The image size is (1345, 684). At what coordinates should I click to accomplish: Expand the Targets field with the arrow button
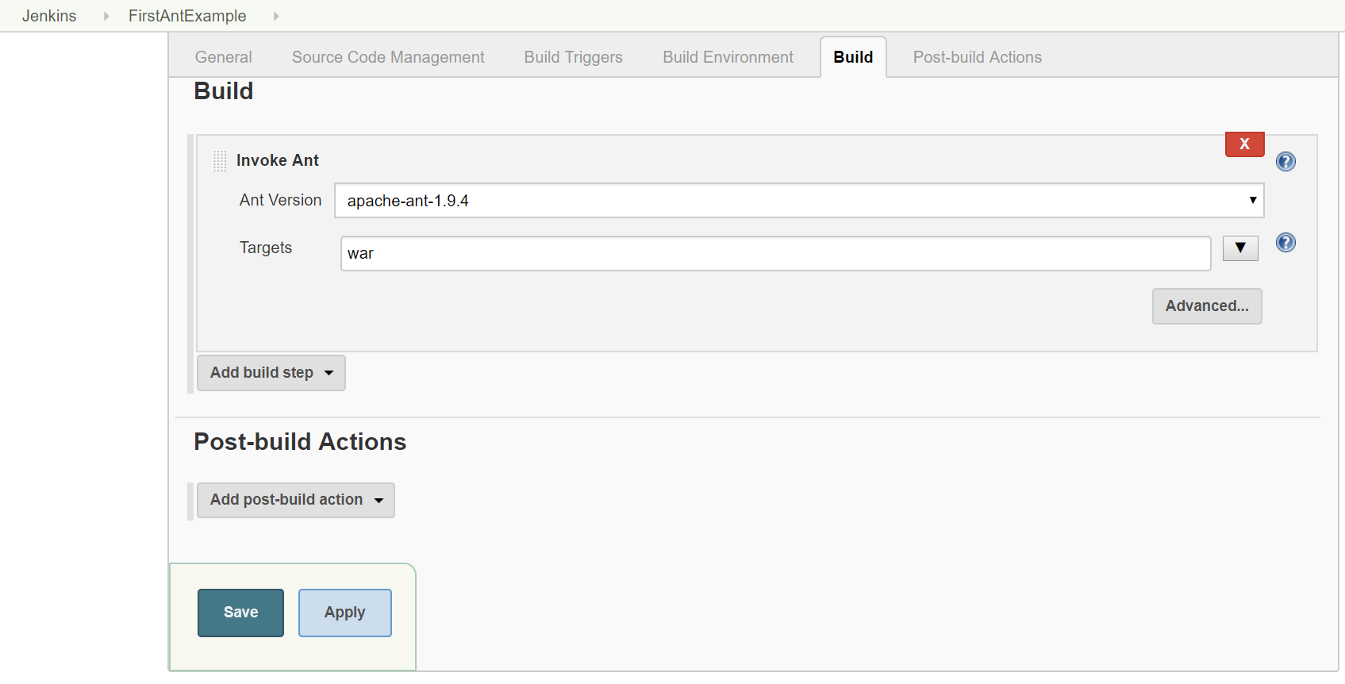click(1240, 248)
